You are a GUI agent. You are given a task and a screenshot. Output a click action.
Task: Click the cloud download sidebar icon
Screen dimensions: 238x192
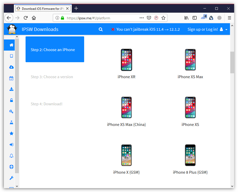point(11,67)
